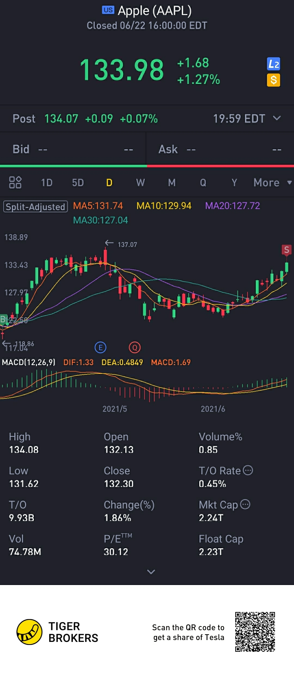294x679 pixels.
Task: Tap the Change(%) 1.86% value
Action: 118,518
